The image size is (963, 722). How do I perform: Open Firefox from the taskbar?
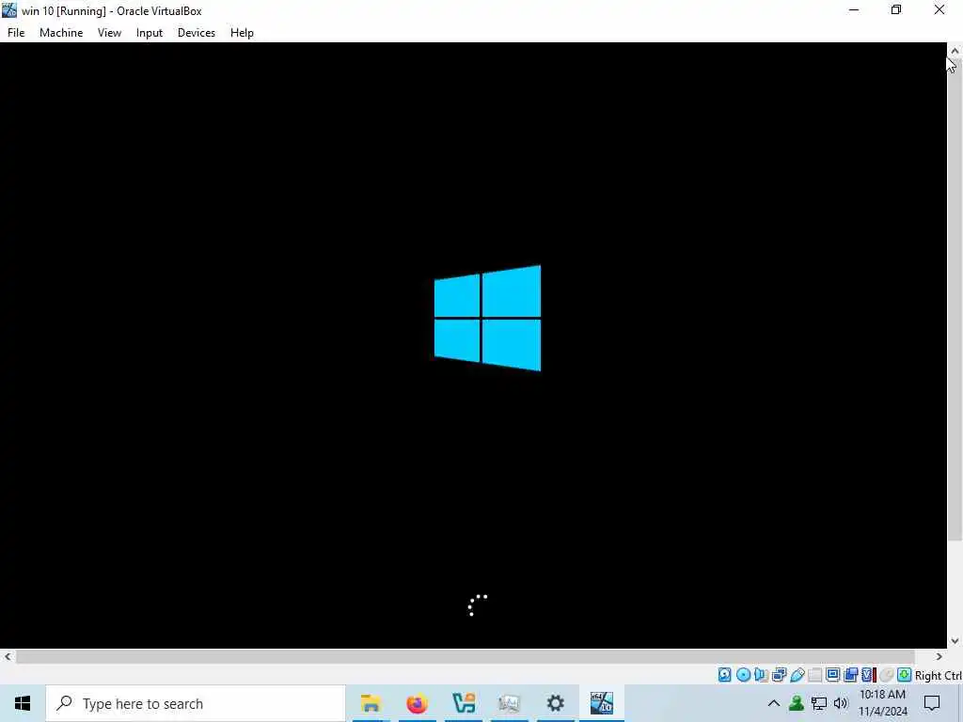[417, 703]
